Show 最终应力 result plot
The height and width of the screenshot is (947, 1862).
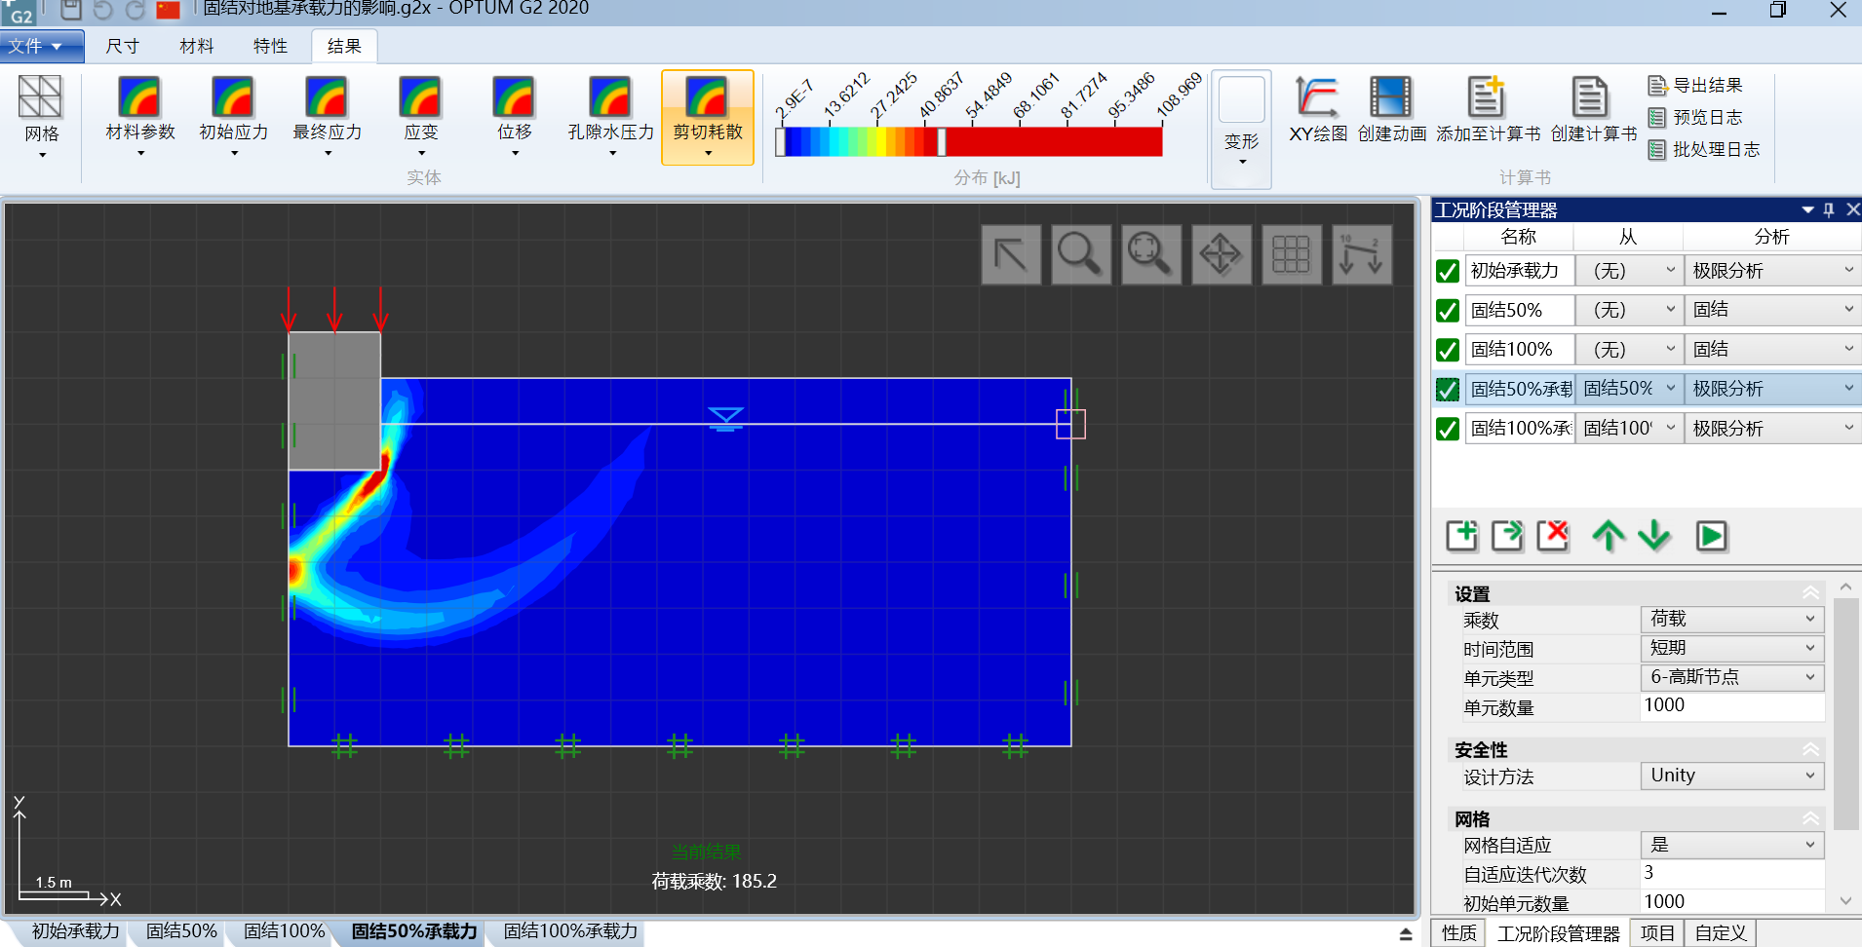[327, 115]
